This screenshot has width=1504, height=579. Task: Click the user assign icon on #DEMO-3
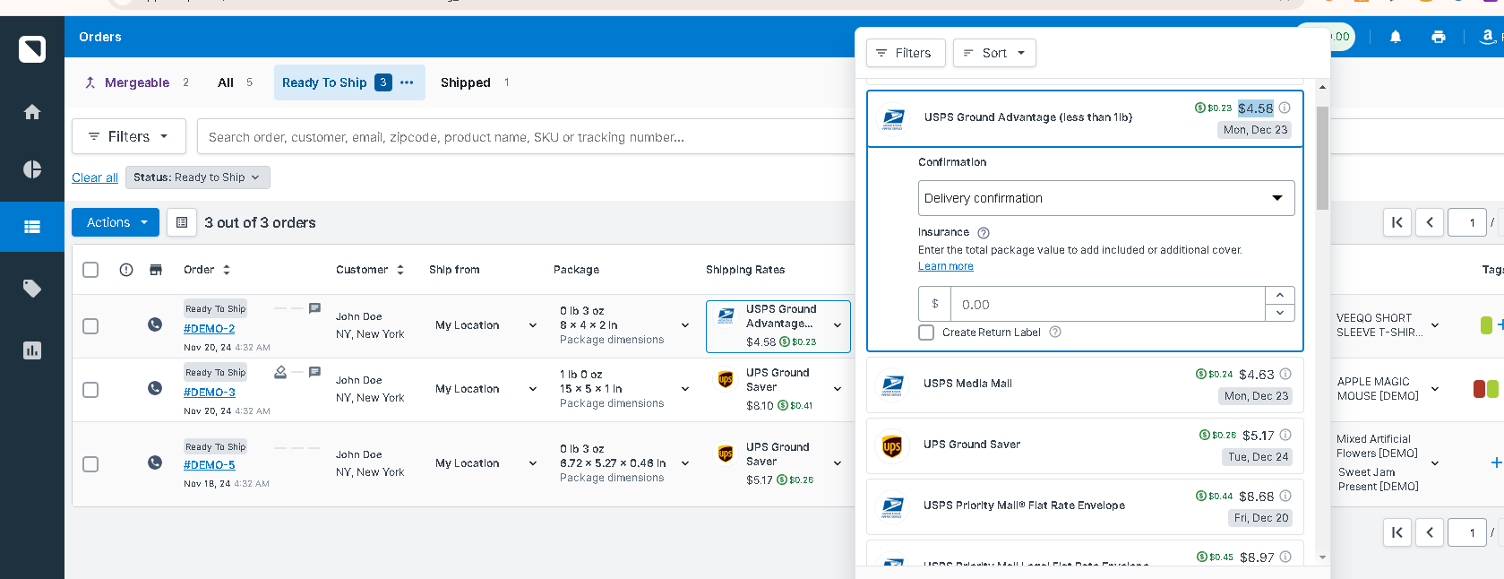(x=280, y=372)
